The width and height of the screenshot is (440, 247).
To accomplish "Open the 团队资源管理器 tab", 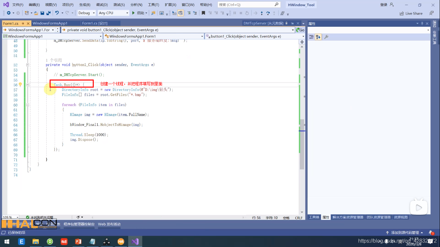I will coord(378,217).
